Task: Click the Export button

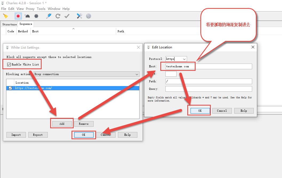Action: 38,135
